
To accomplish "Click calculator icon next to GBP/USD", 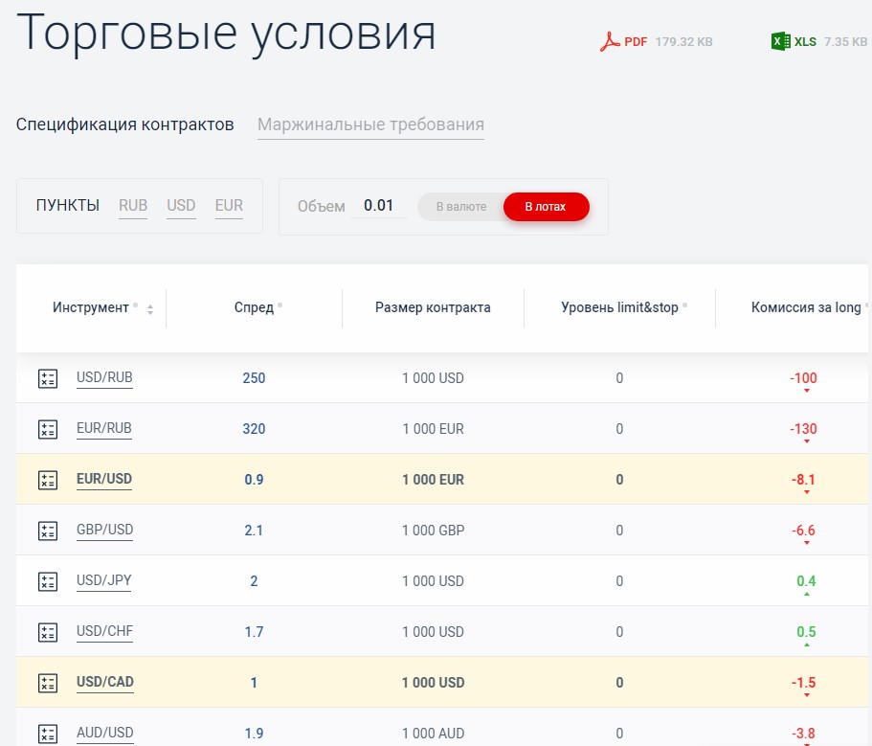I will [x=47, y=531].
